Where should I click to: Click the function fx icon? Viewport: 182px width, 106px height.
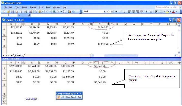point(29,15)
